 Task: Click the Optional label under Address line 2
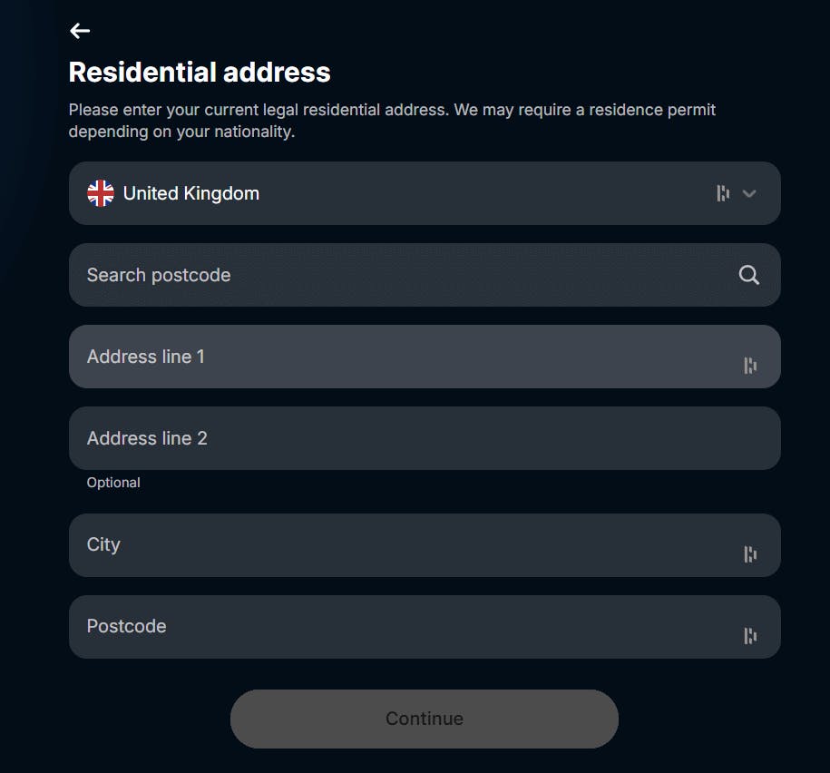113,482
